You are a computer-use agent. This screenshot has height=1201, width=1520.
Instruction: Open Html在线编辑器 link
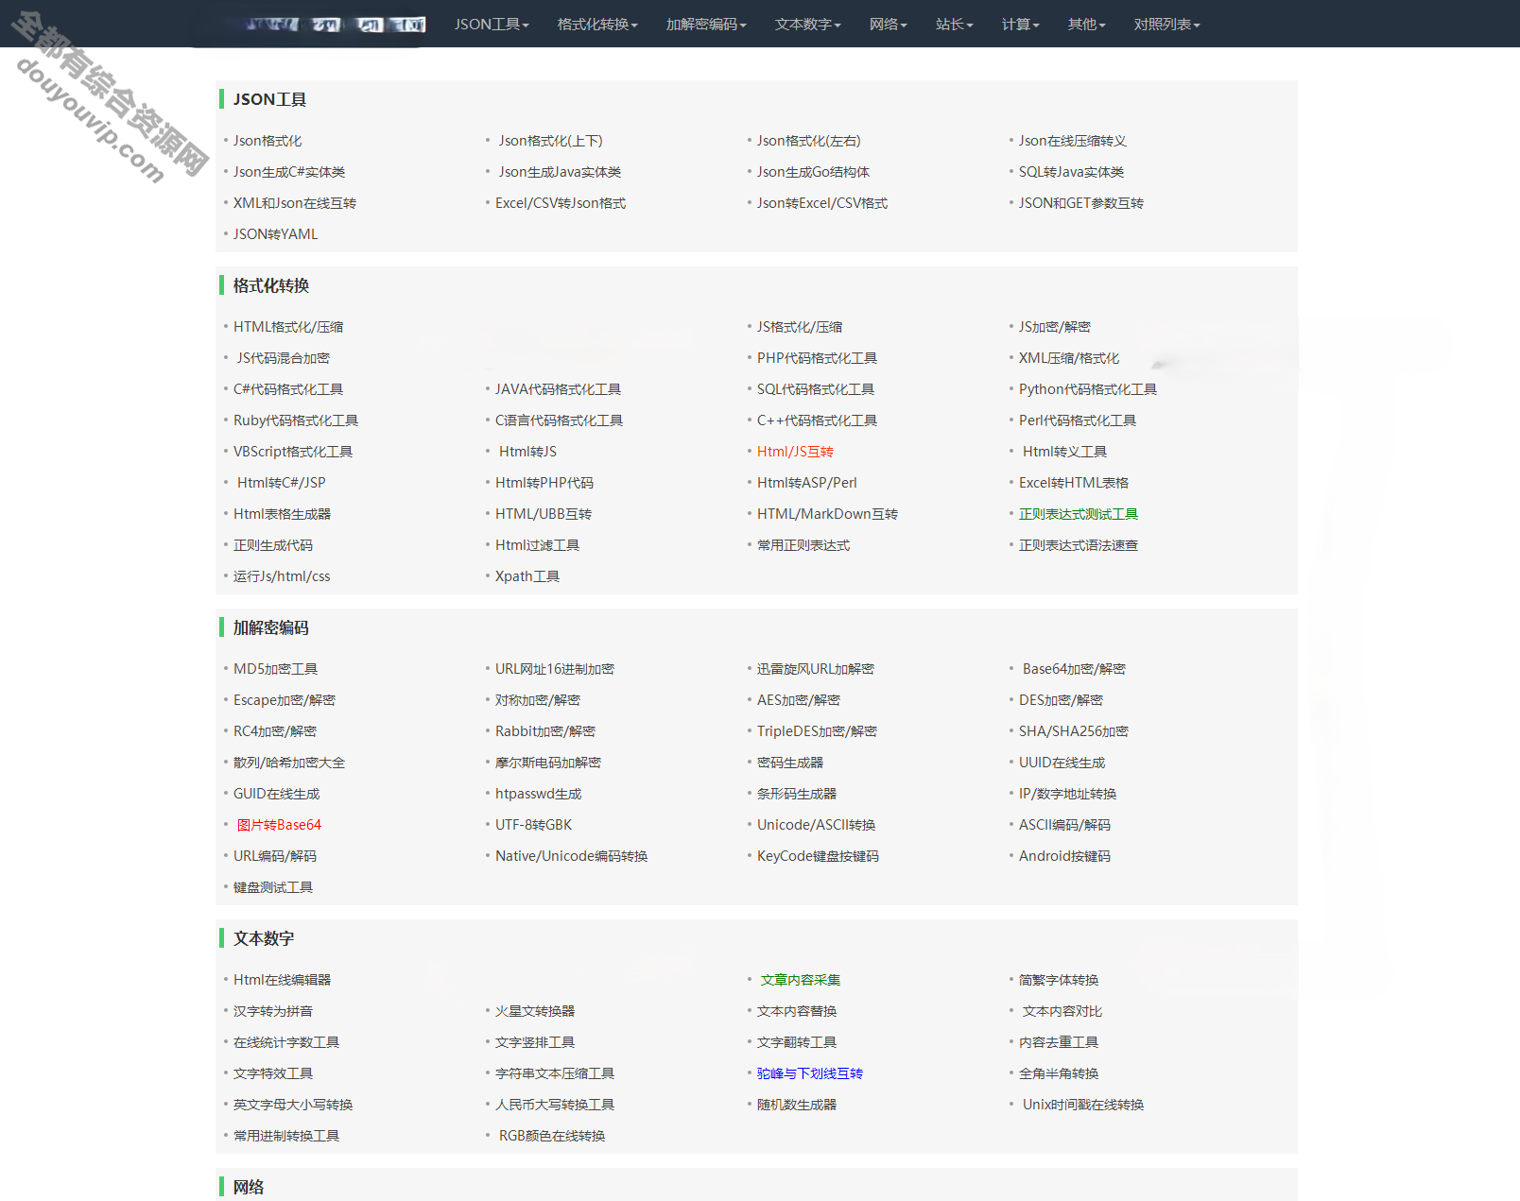click(x=283, y=980)
